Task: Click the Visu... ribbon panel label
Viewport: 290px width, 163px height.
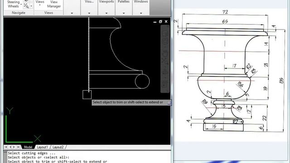Action: [x=89, y=1]
